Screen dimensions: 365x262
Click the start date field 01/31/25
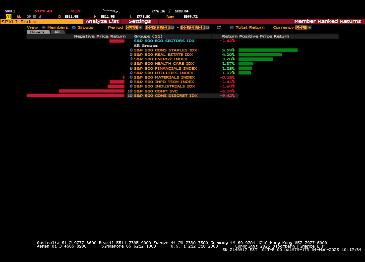(158, 27)
